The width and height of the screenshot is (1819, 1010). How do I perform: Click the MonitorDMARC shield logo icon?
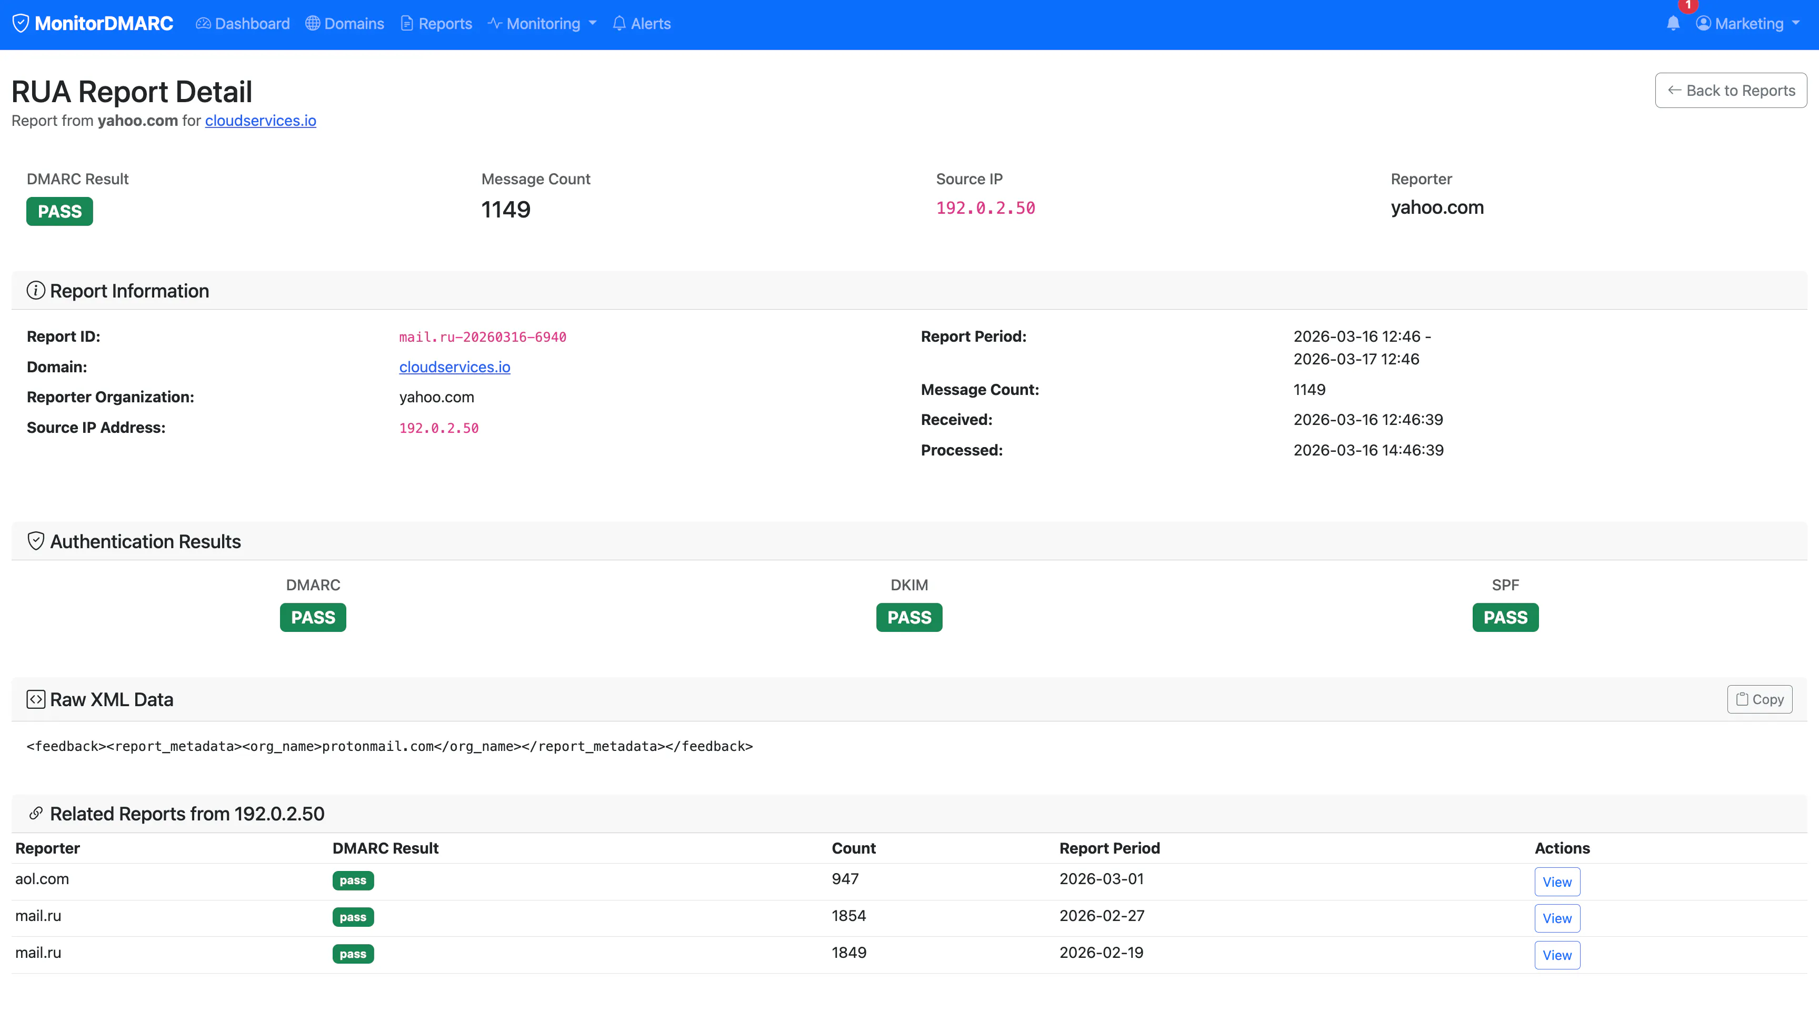point(21,23)
